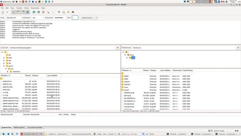The height and width of the screenshot is (136, 241).
Task: Expand the etc folder in local tree
Action: (x=4, y=63)
